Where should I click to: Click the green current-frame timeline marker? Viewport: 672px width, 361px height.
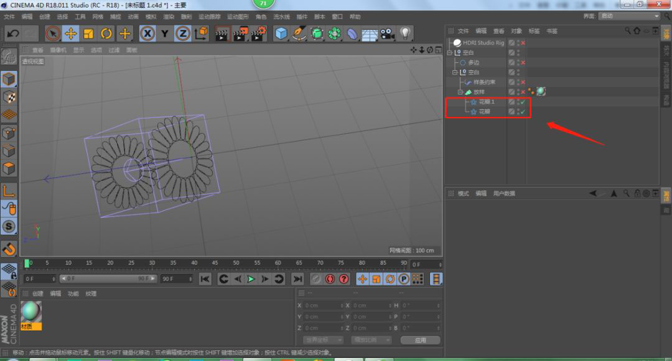coord(27,263)
